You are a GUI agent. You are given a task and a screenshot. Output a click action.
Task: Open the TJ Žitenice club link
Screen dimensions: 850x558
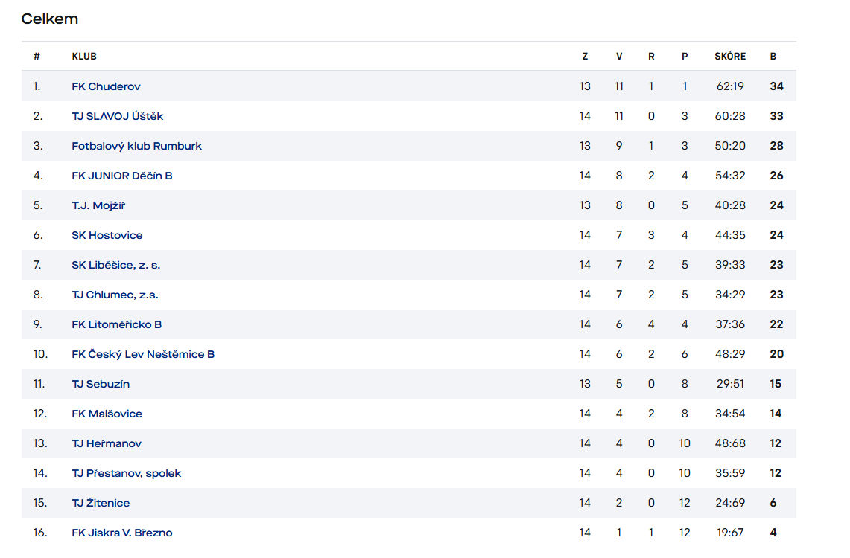click(101, 503)
